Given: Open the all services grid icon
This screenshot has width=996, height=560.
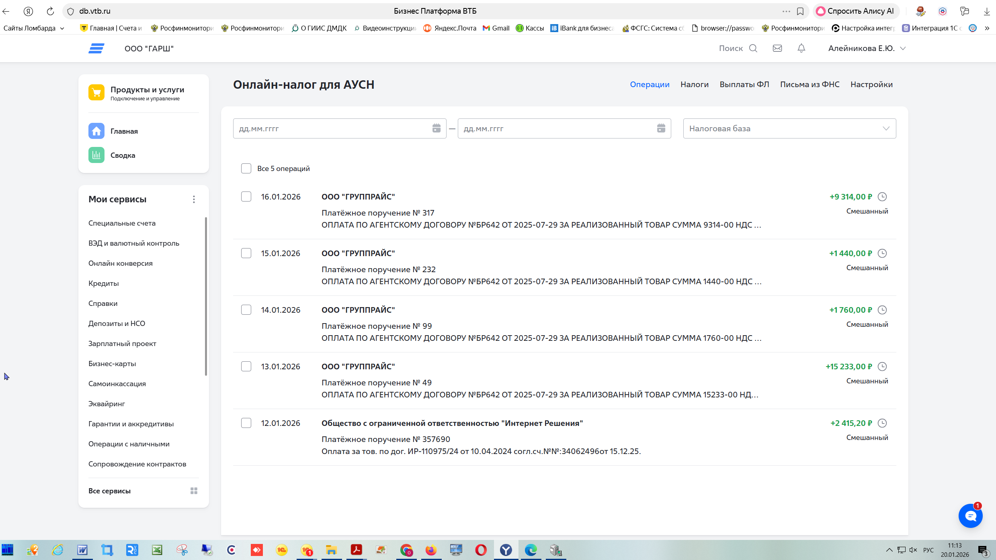Looking at the screenshot, I should [x=194, y=491].
